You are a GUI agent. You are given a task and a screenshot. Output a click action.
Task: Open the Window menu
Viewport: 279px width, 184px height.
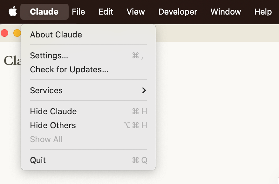(226, 12)
